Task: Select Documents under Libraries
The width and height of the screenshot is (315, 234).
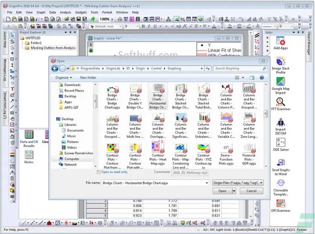Action: [75, 131]
